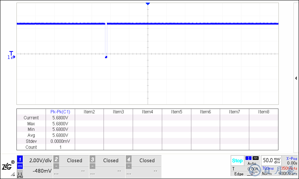This screenshot has width=299, height=179.
Task: Click the trigger source channel 1 badge
Action: (249, 158)
